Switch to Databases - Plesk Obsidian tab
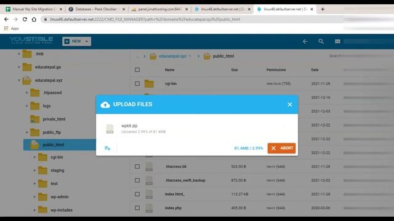Image resolution: width=394 pixels, height=221 pixels. pos(97,9)
